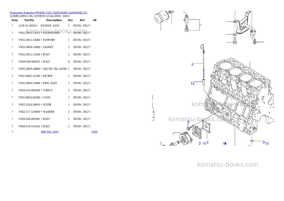Select part number YM123900-34800
This screenshot has width=284, height=201.
pos(29,69)
